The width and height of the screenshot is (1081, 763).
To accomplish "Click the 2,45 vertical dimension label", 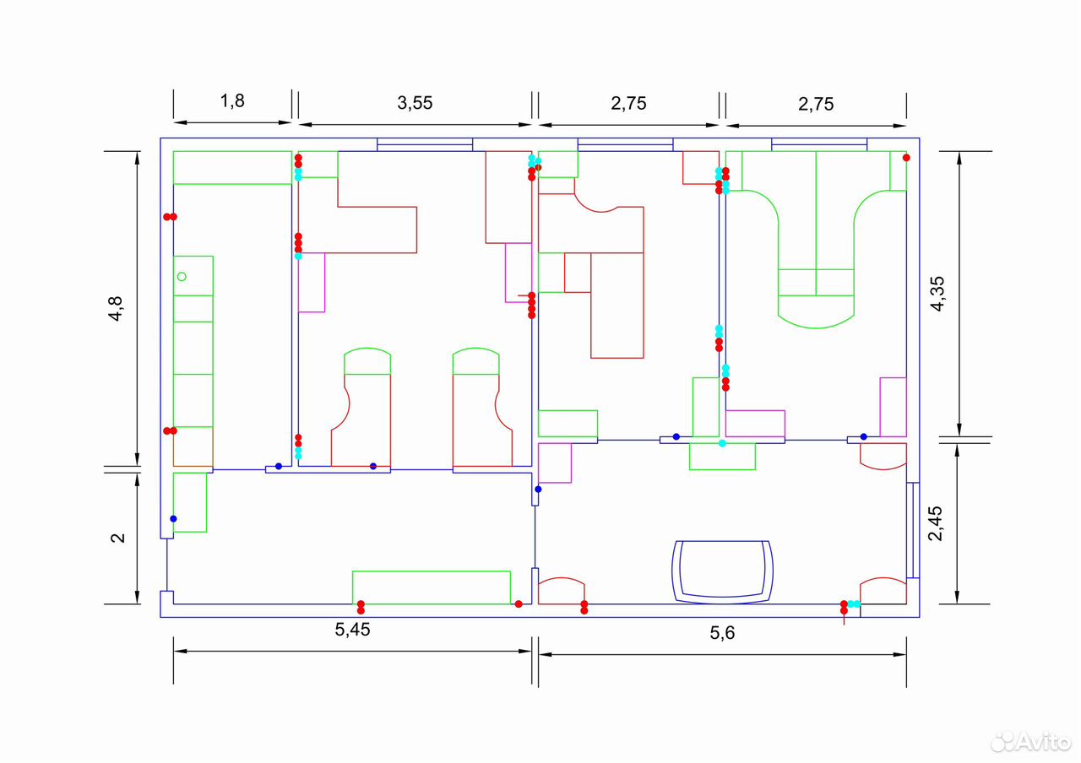I will pos(937,523).
